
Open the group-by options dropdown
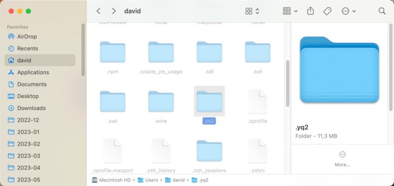pos(290,11)
